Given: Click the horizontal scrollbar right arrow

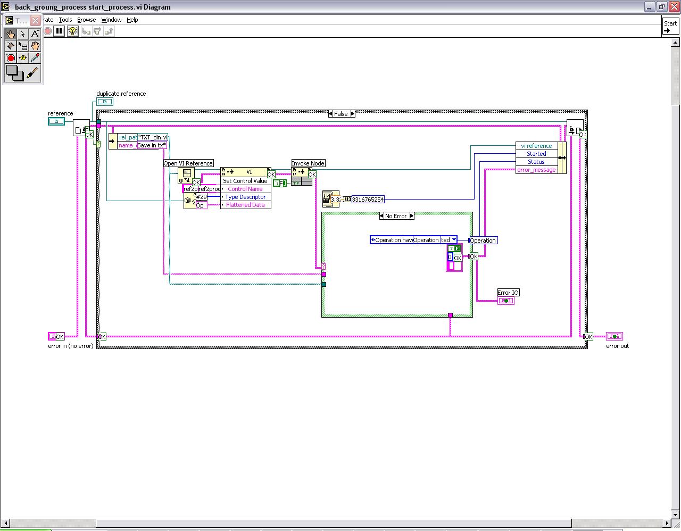Looking at the screenshot, I should [666, 524].
